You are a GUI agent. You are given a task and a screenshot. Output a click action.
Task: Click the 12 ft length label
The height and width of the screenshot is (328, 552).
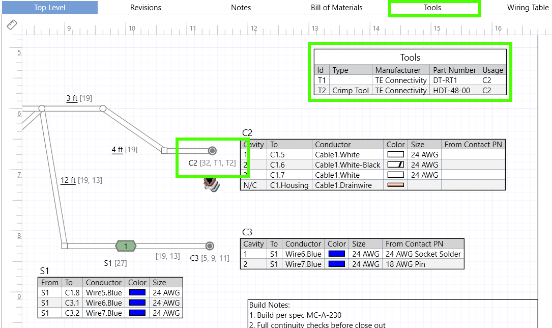pos(68,180)
